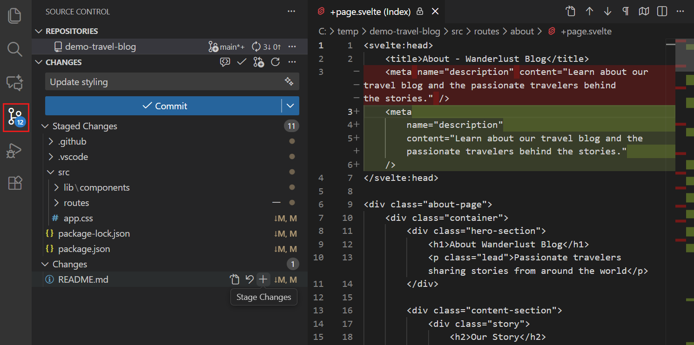Click the Commit button
The width and height of the screenshot is (694, 345).
(x=165, y=106)
